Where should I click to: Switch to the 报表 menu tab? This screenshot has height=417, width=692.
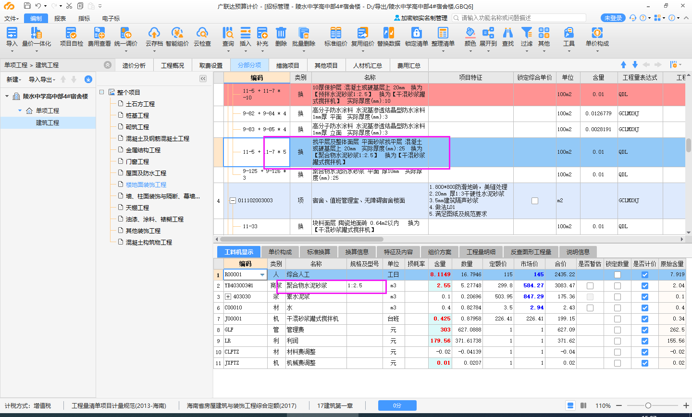(60, 18)
